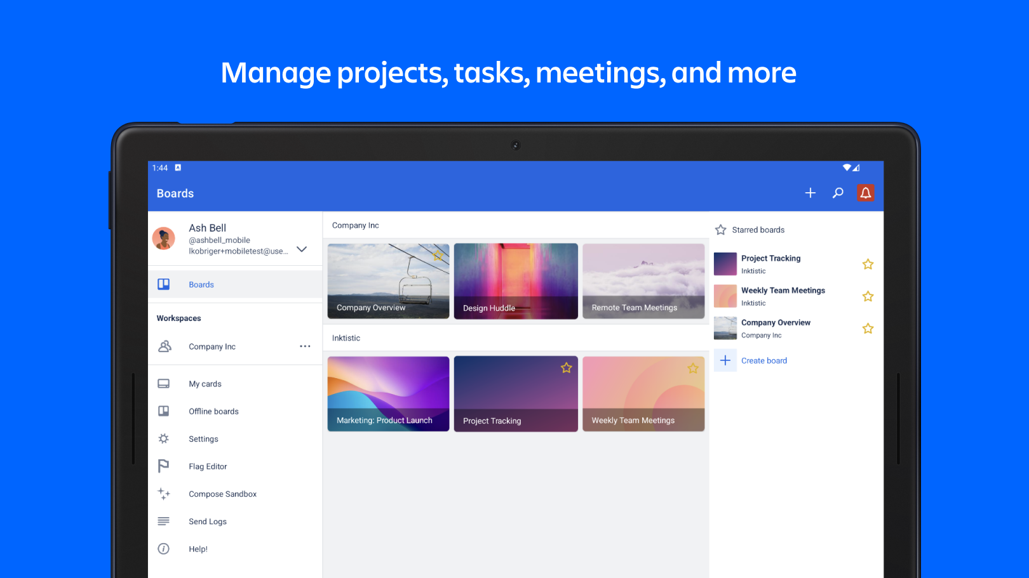Open notifications via the bell icon
The width and height of the screenshot is (1029, 578).
pos(865,192)
